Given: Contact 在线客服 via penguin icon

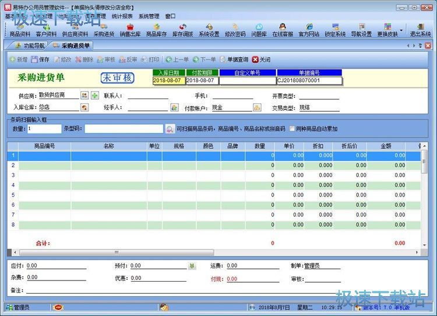Looking at the screenshot, I should tap(283, 30).
